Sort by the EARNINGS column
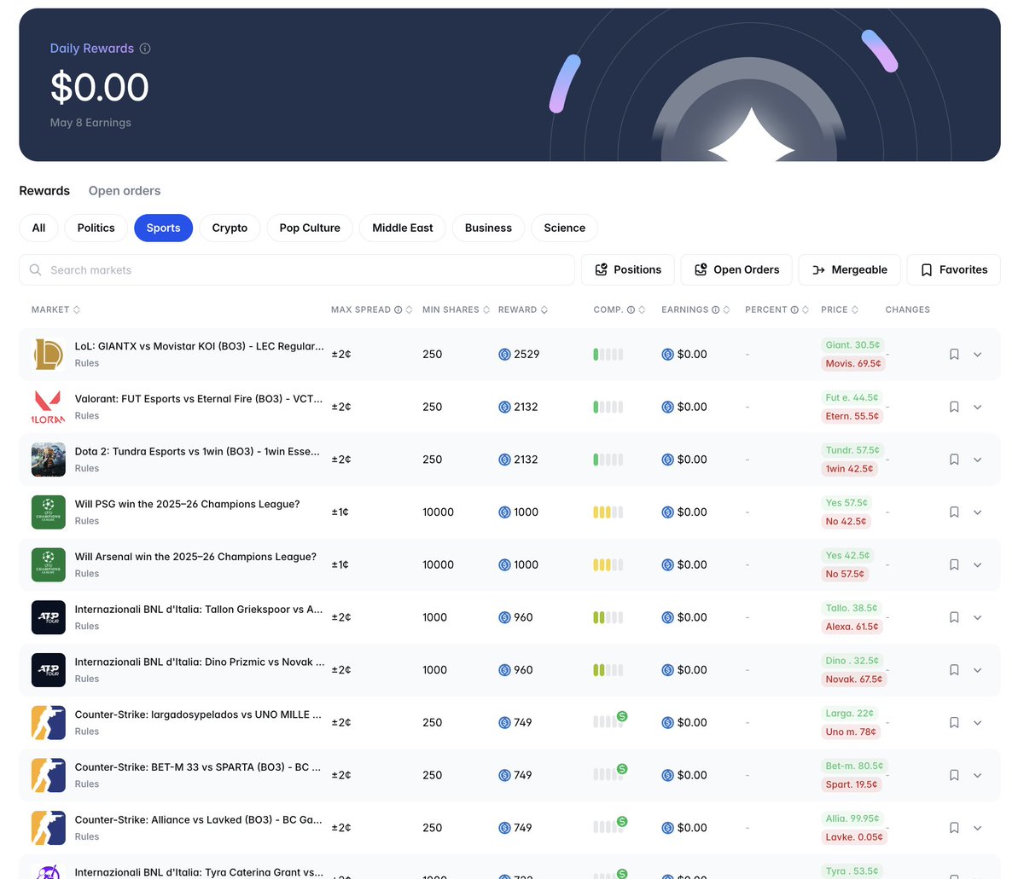 (695, 309)
